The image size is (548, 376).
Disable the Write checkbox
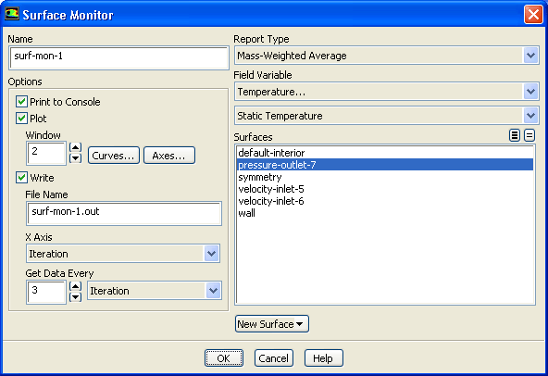click(x=21, y=177)
